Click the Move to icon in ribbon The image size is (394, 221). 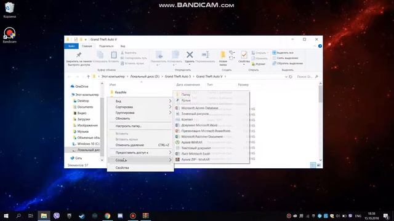point(159,55)
